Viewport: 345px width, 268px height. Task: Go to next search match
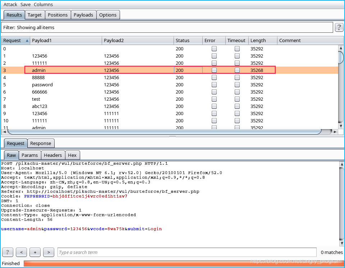[49, 252]
